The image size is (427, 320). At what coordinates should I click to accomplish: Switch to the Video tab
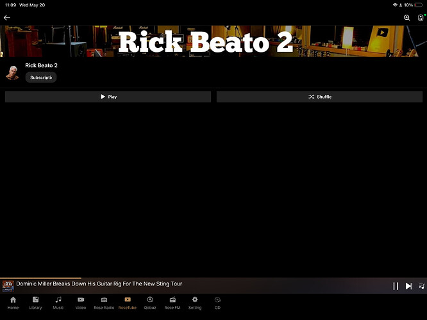point(81,303)
